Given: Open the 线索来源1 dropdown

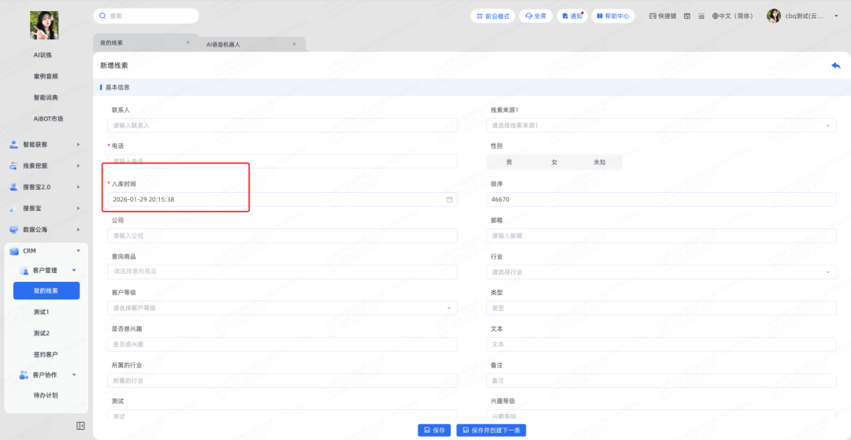Looking at the screenshot, I should [660, 125].
